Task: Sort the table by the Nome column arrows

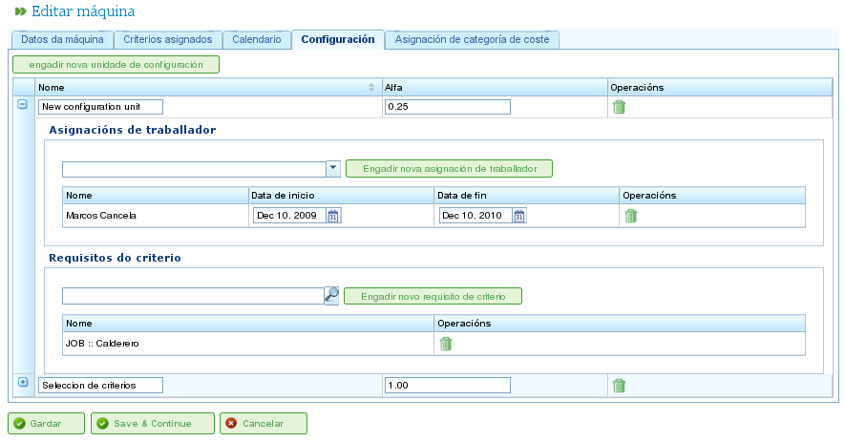Action: [371, 88]
